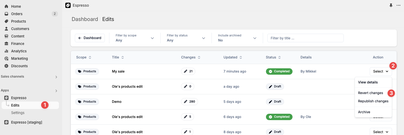This screenshot has width=404, height=135.
Task: Open Espresso Settings in sidebar
Action: (x=18, y=113)
